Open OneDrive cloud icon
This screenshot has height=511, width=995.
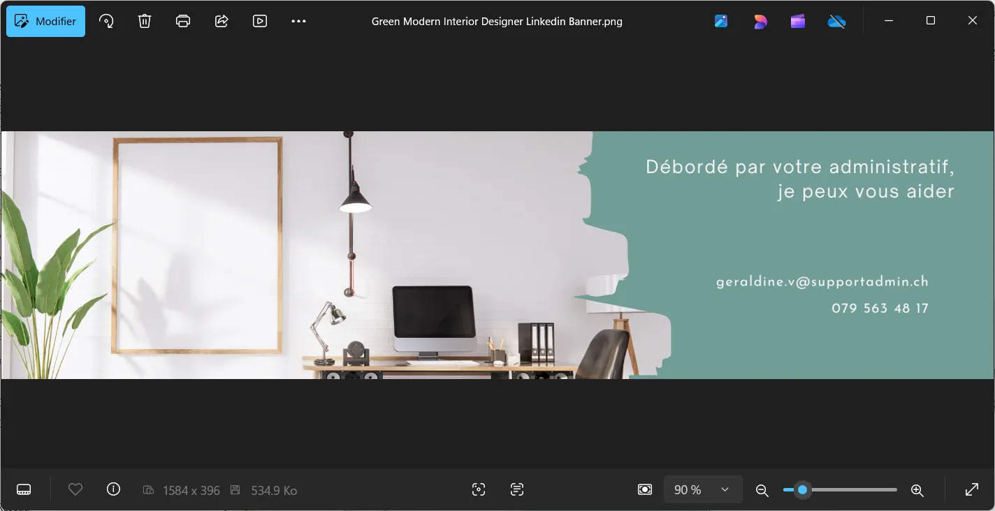tap(836, 22)
